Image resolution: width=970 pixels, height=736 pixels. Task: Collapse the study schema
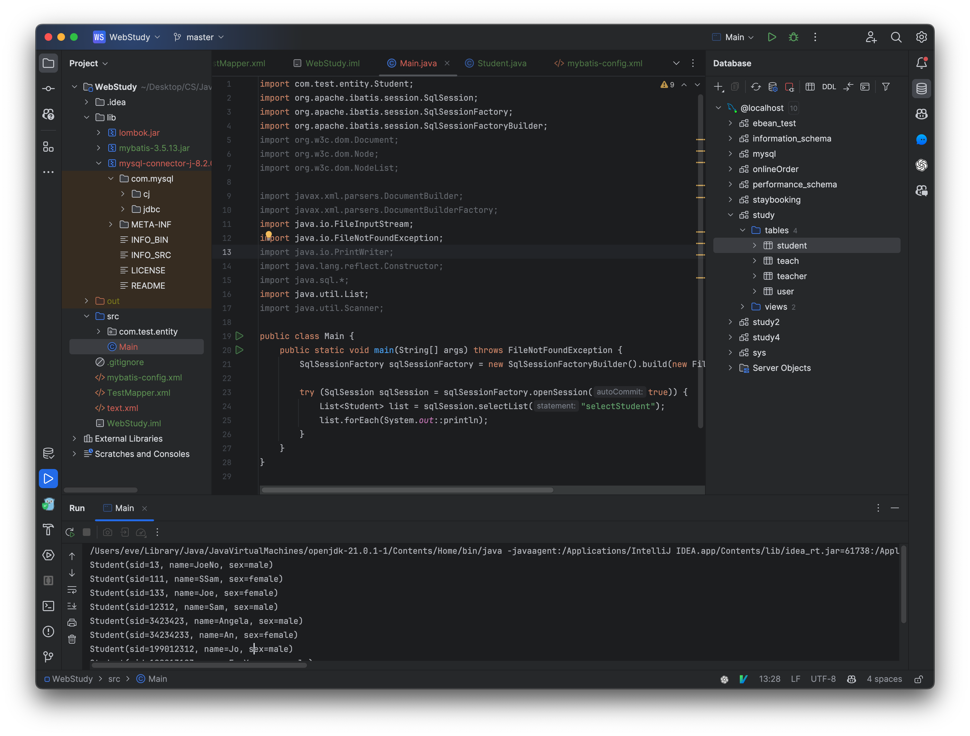[x=731, y=215]
